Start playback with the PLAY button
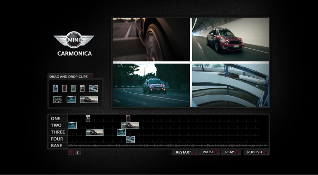Viewport: 318px width, 175px height. coord(231,152)
